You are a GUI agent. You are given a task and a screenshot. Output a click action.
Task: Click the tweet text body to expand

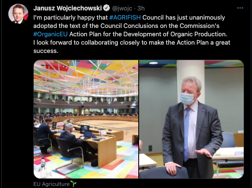tap(132, 34)
